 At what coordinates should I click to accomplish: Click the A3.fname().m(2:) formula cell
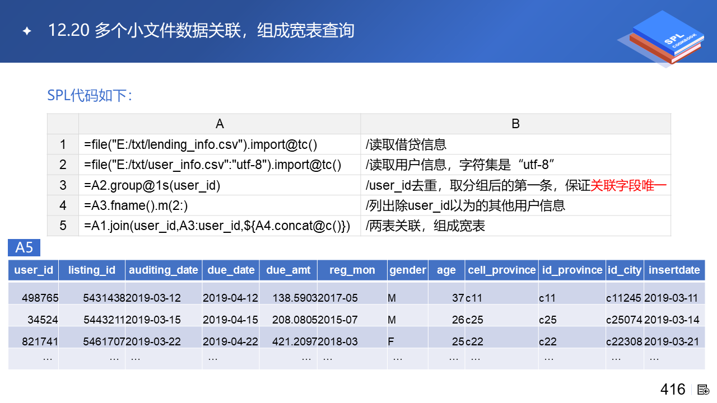(219, 205)
